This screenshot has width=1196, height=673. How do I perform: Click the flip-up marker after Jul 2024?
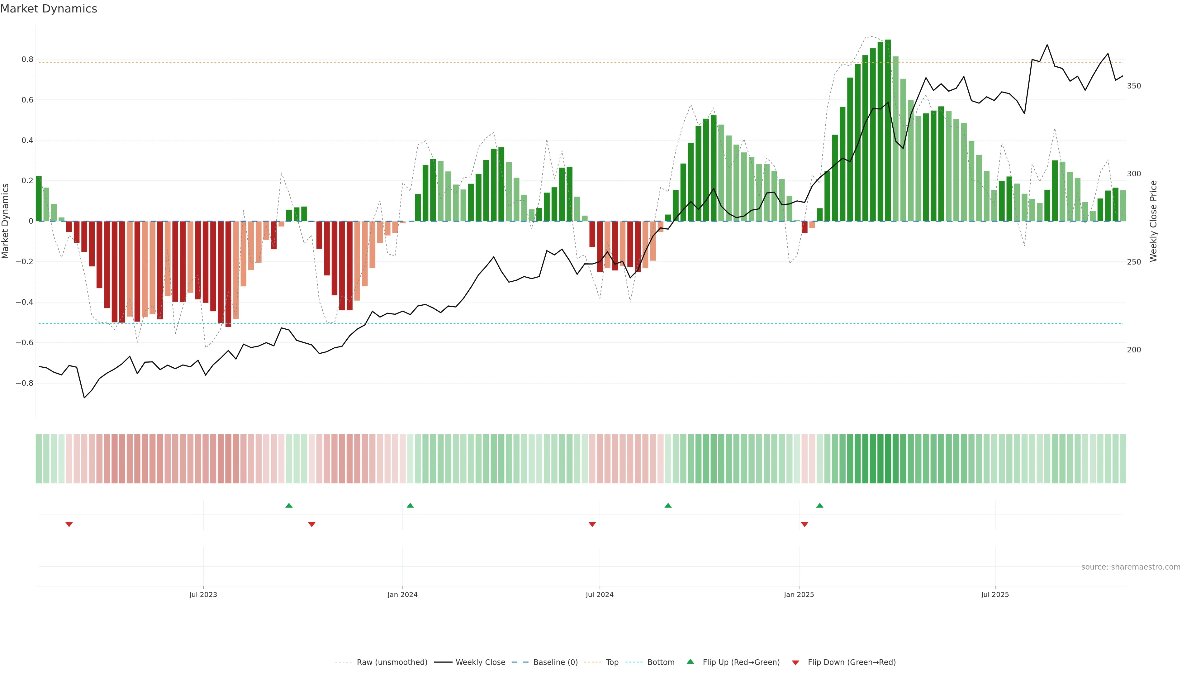668,505
